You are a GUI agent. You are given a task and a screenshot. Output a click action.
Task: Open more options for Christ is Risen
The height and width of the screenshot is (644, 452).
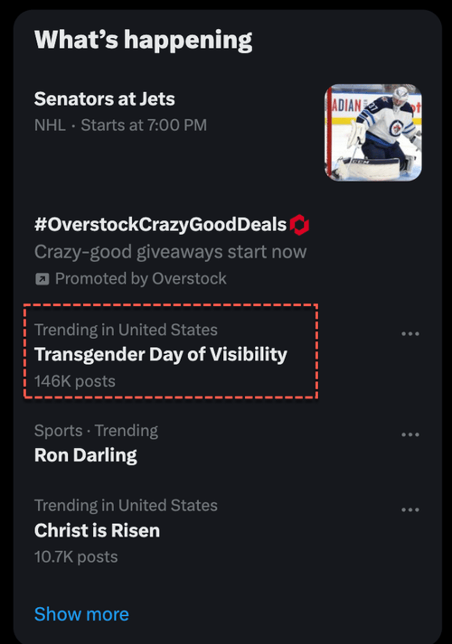[410, 510]
